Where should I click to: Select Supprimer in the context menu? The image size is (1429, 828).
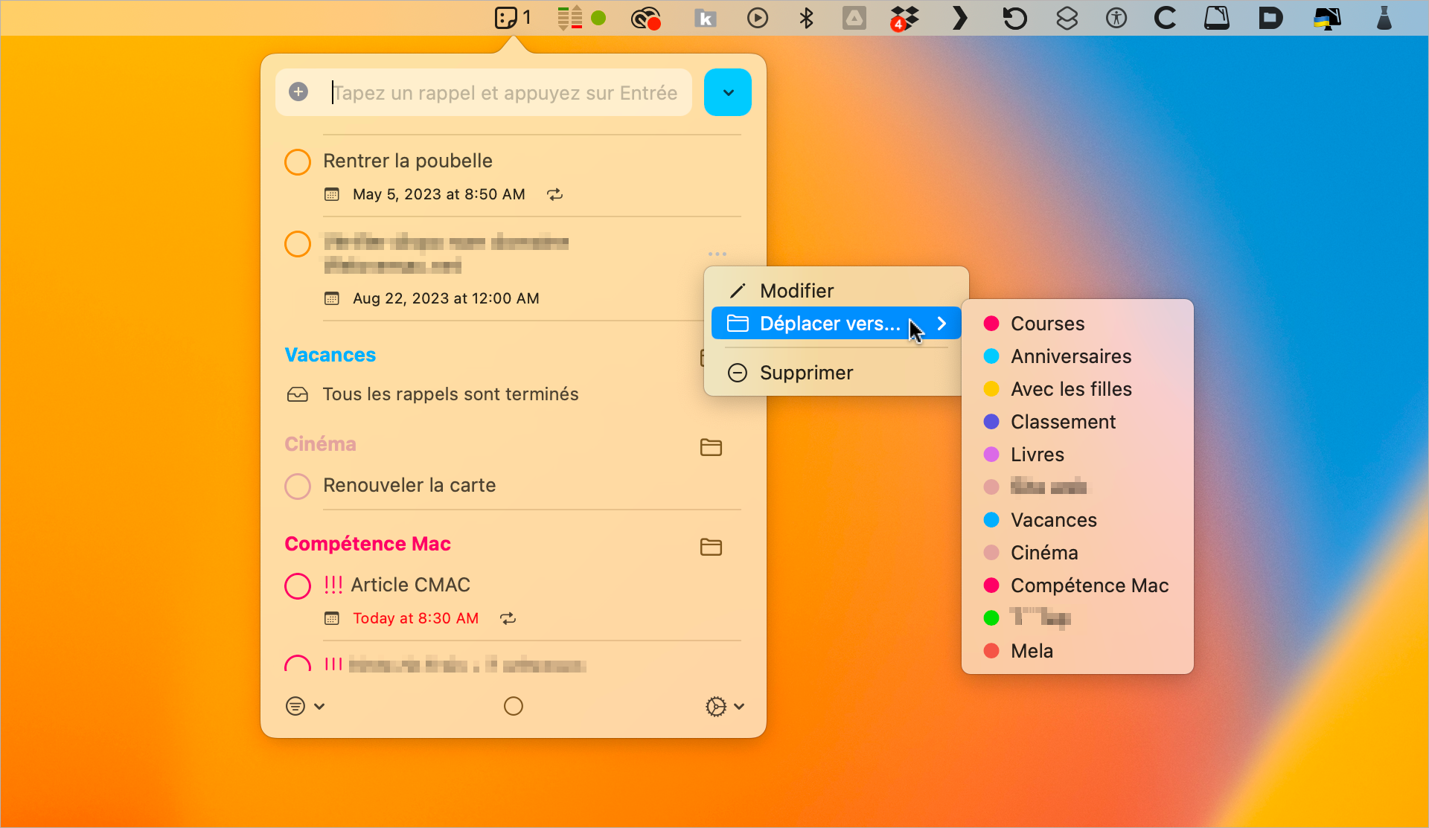(x=806, y=373)
